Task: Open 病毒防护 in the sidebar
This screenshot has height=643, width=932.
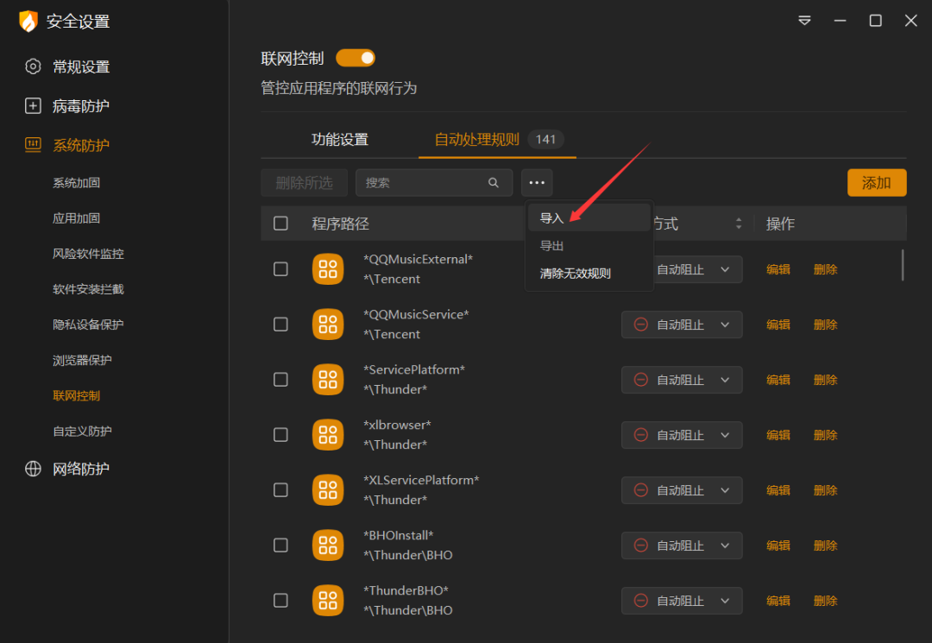Action: [81, 106]
